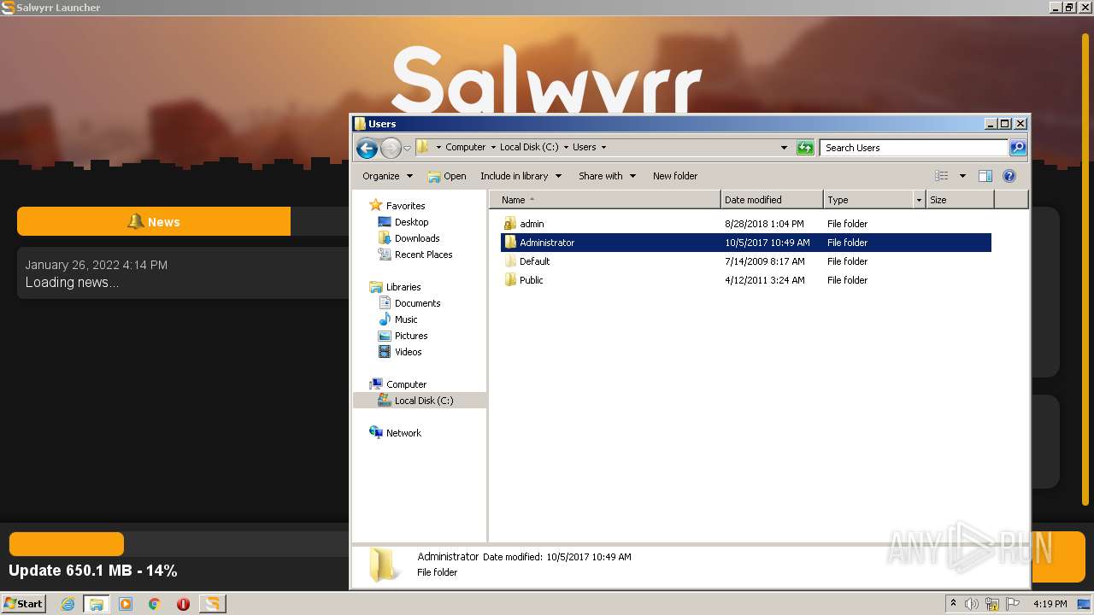
Task: Click the Windows Explorer taskbar icon
Action: coord(97,604)
